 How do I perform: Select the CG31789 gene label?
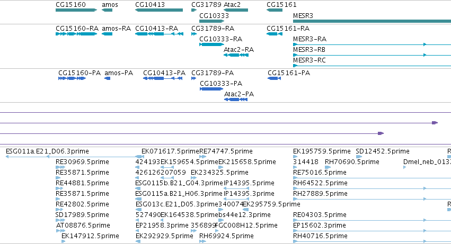(x=206, y=5)
